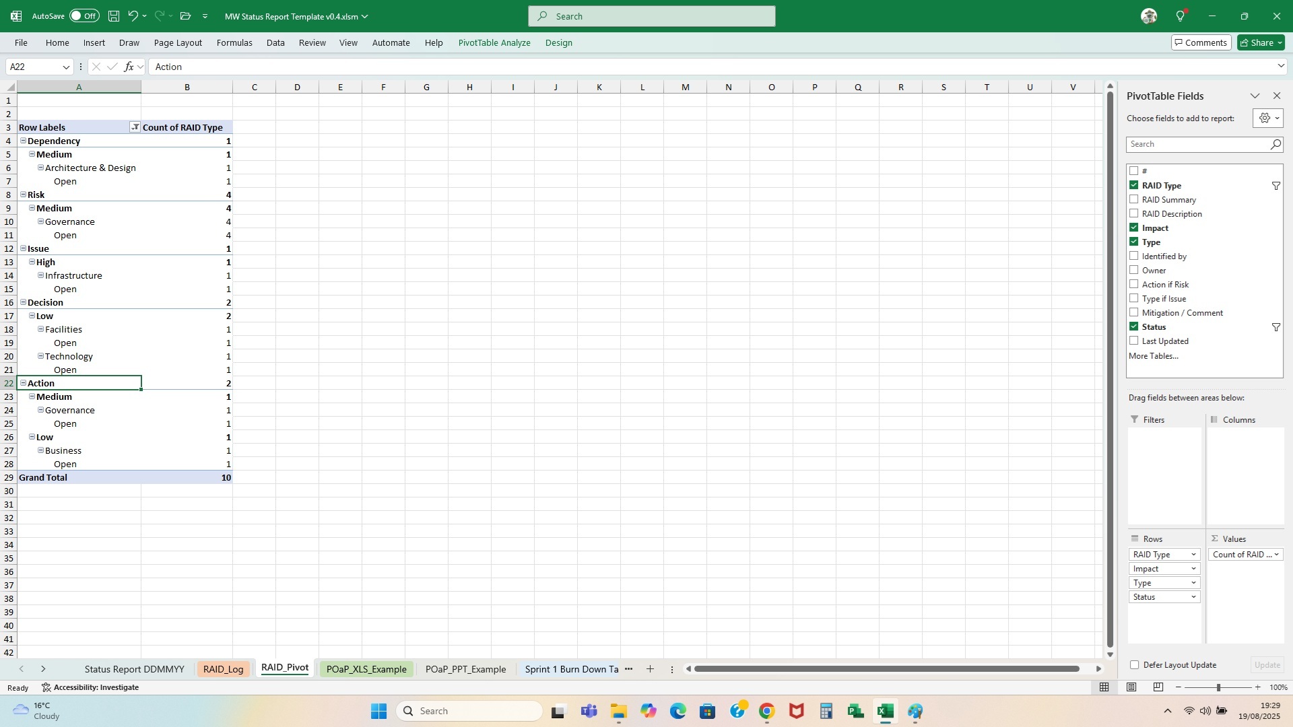Click the filter icon on Row Labels header
Screen dimensions: 1293x727
click(135, 127)
